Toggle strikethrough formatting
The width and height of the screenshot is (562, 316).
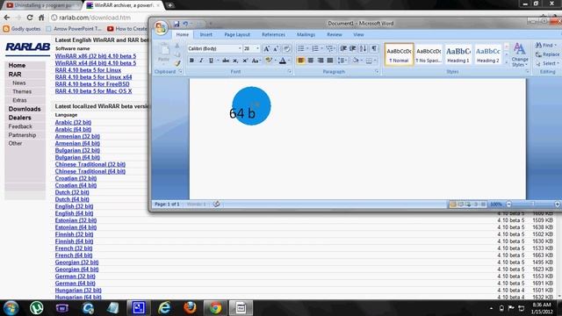point(226,61)
